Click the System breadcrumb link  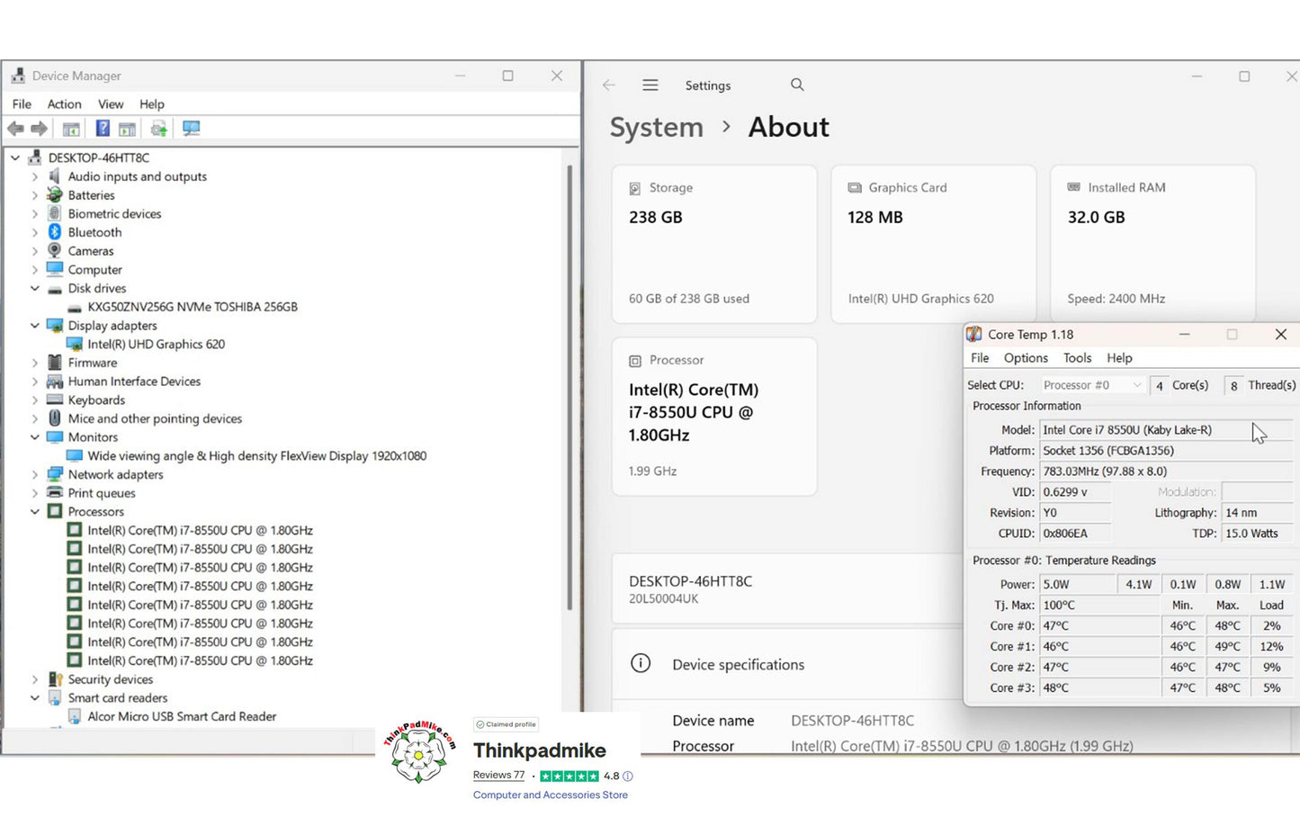tap(656, 128)
